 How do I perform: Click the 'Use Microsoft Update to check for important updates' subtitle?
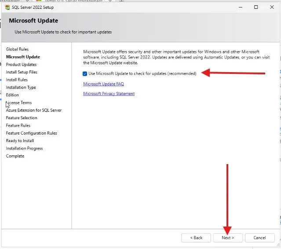click(63, 32)
